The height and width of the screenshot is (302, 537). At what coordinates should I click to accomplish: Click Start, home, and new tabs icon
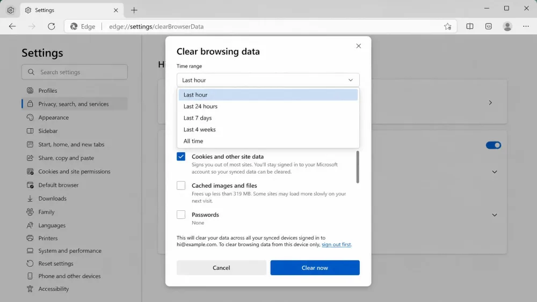click(30, 144)
